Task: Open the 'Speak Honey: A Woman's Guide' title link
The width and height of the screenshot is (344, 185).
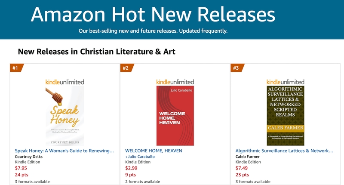Action: pos(64,151)
